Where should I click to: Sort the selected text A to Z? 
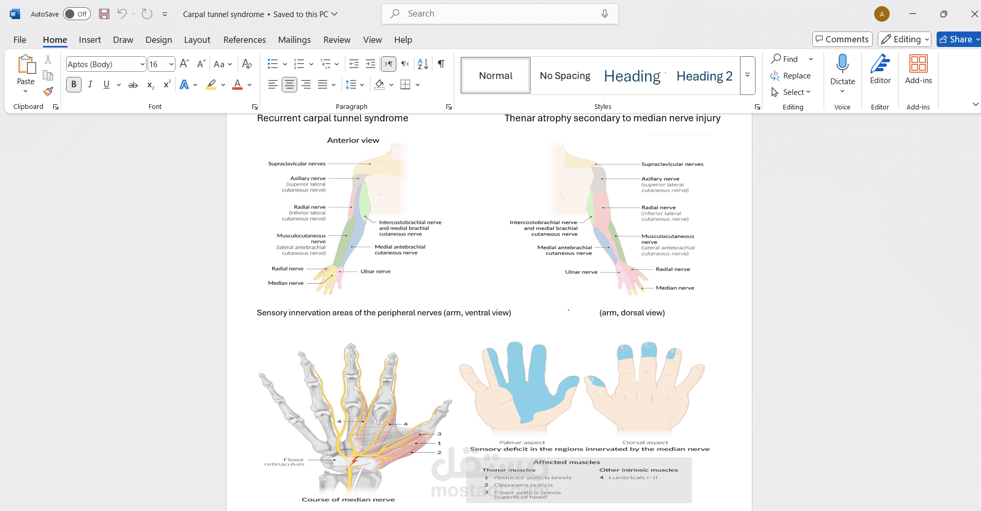tap(423, 64)
